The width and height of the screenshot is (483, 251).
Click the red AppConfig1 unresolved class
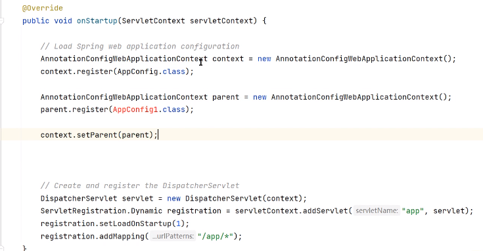[135, 109]
